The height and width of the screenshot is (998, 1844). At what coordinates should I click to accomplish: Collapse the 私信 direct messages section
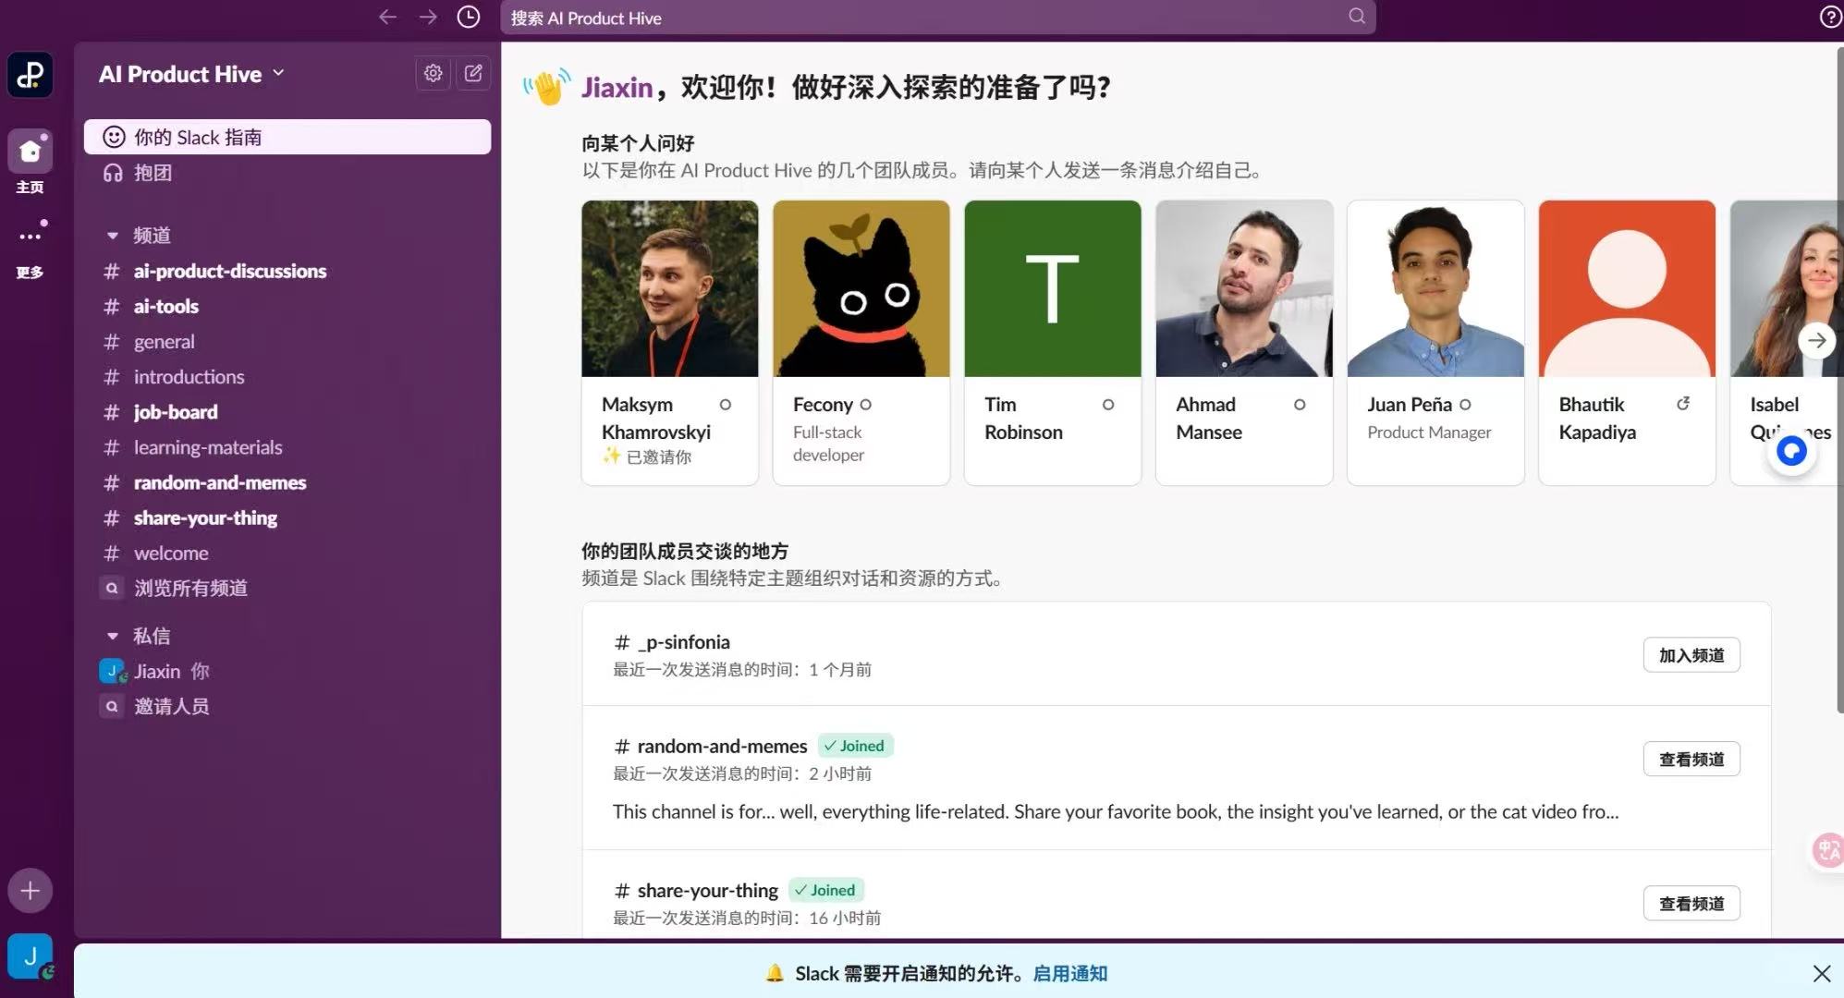point(113,636)
